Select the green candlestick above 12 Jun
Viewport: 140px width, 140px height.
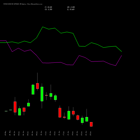pyautogui.click(x=51, y=95)
